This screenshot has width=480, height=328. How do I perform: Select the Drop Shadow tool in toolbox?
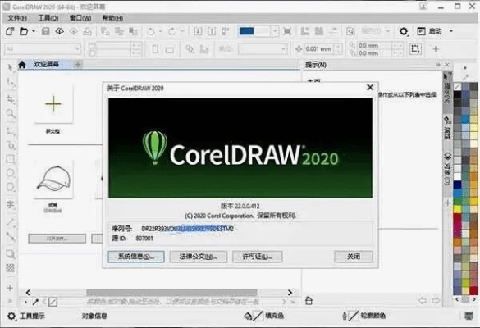(11, 253)
